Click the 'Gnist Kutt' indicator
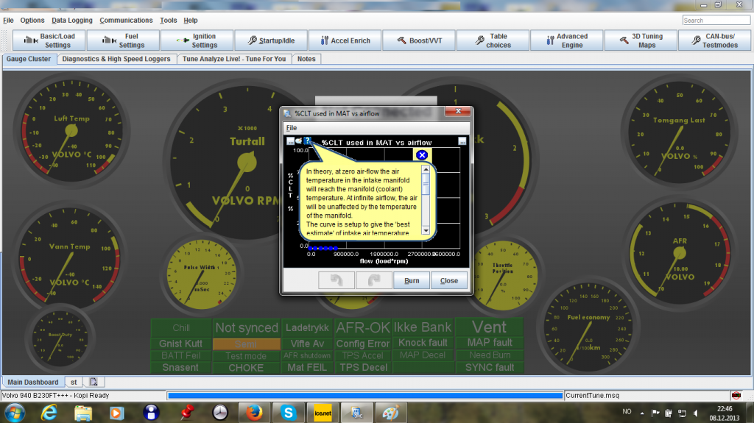This screenshot has width=754, height=423. (x=181, y=344)
